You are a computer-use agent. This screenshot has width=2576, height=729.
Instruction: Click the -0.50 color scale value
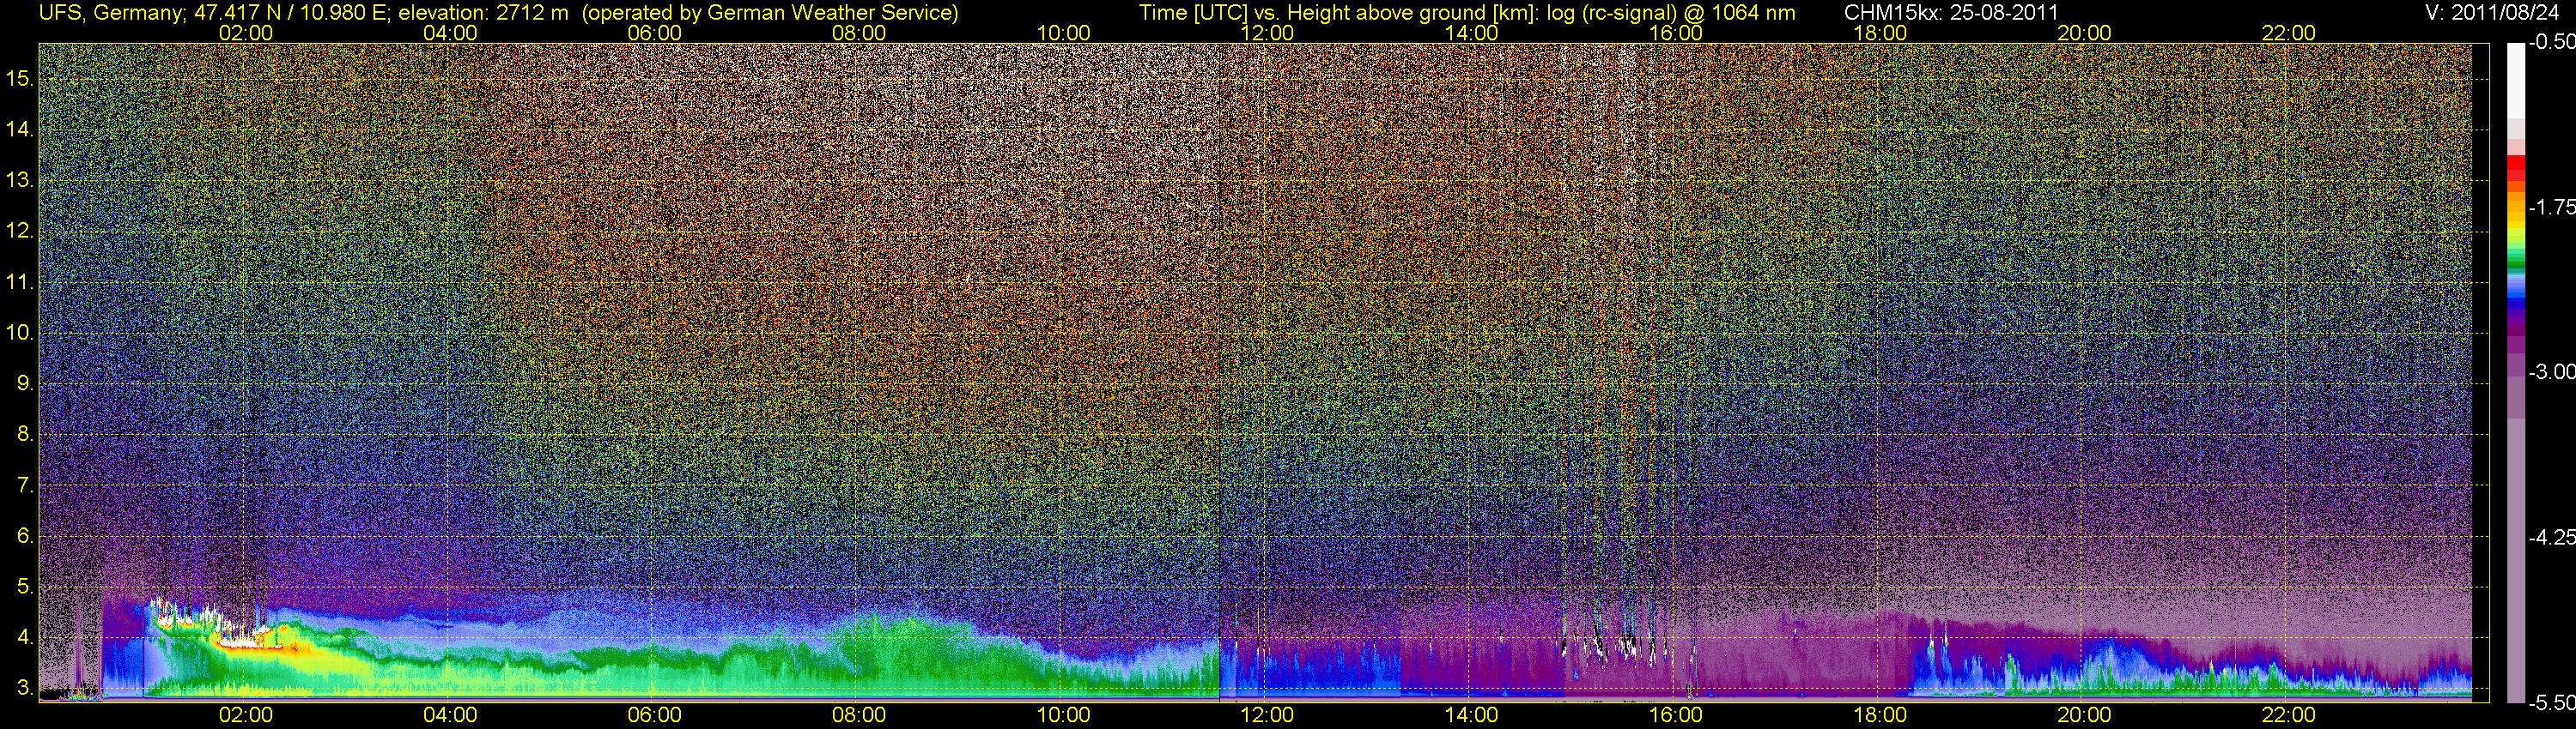point(2551,42)
